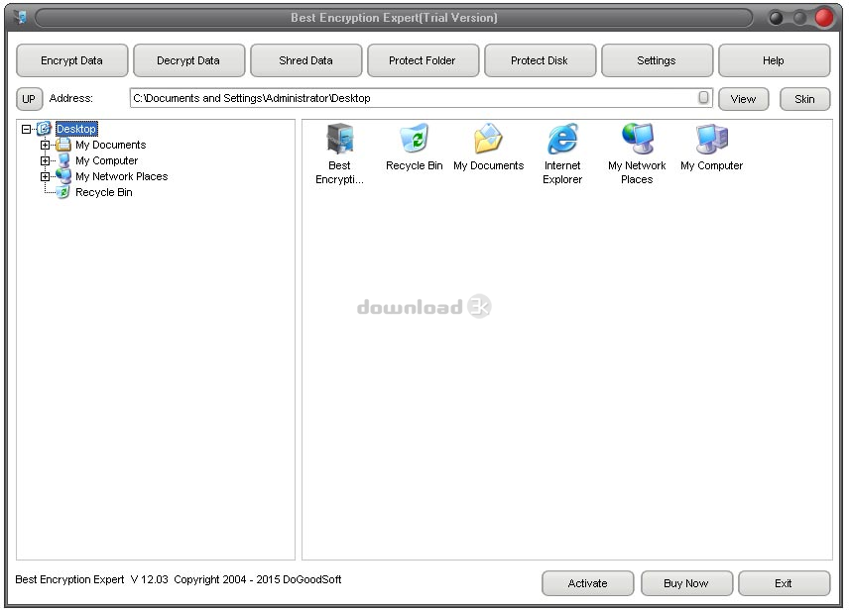850x612 pixels.
Task: Click the Activate button
Action: (x=587, y=583)
